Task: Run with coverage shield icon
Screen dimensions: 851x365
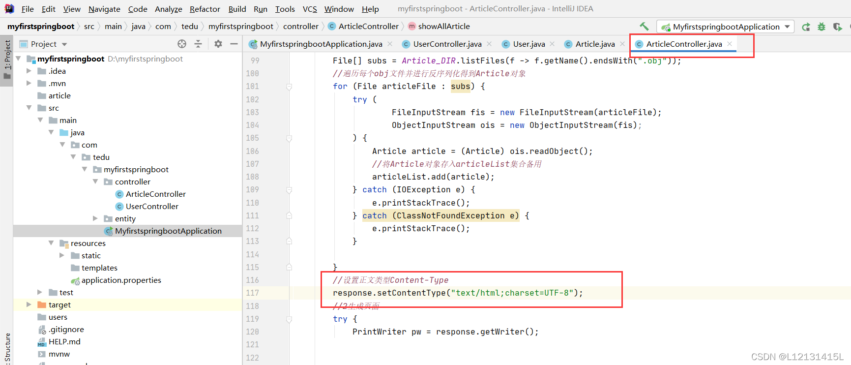Action: coord(837,27)
